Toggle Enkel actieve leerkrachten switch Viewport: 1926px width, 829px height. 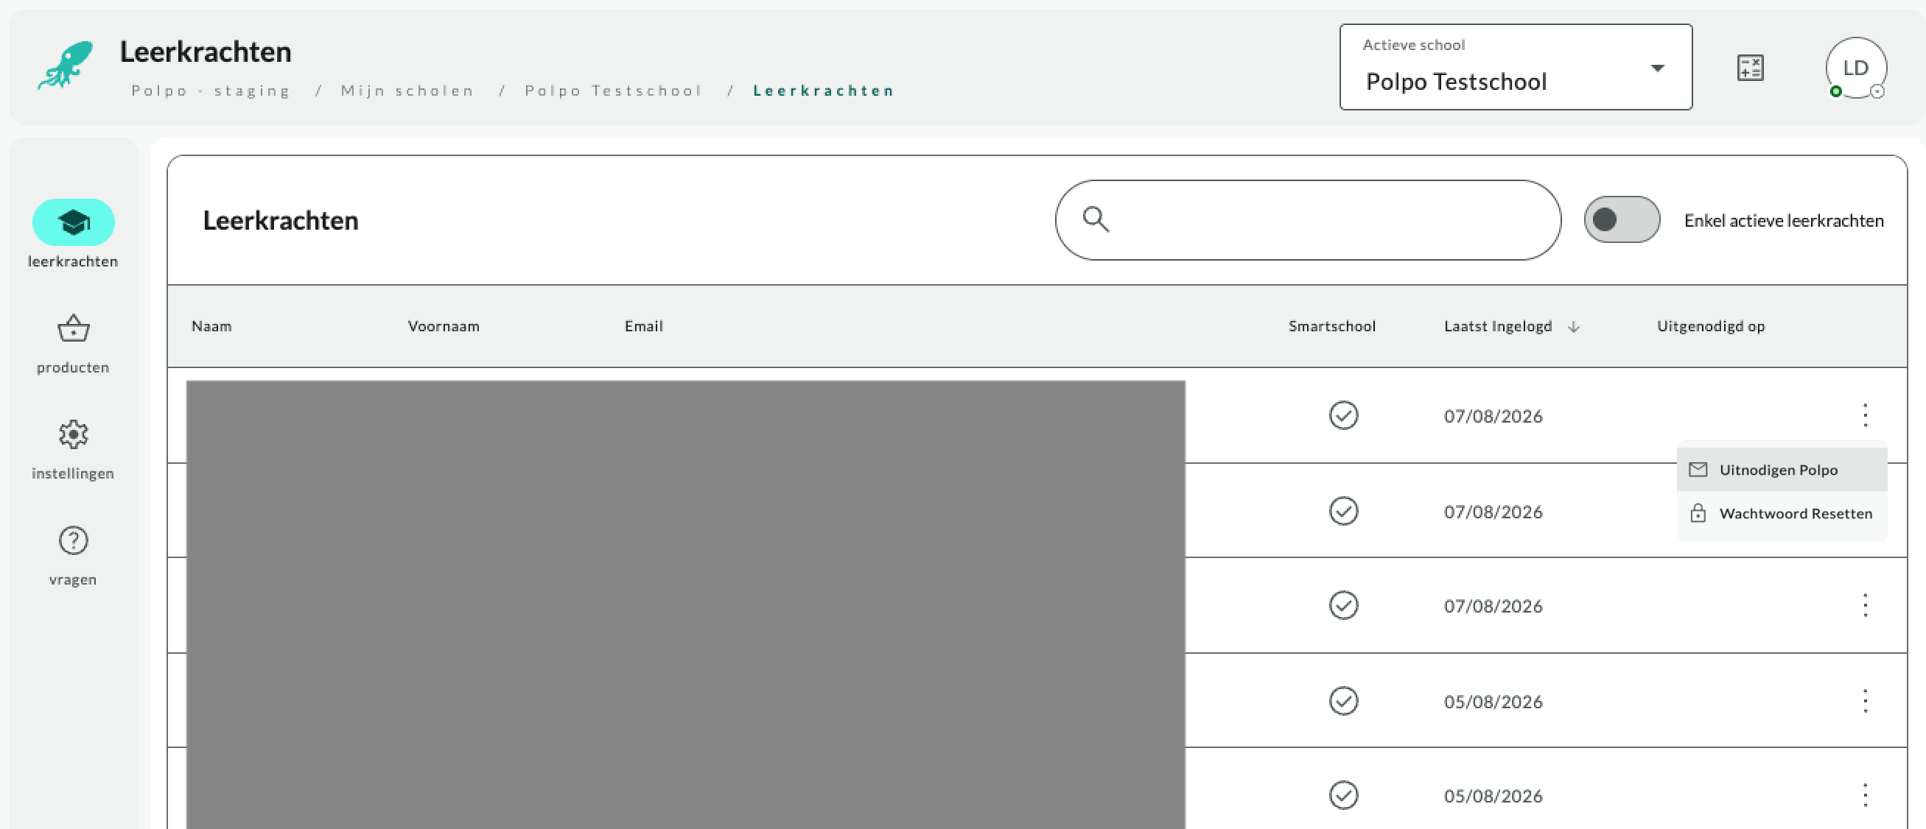point(1622,219)
